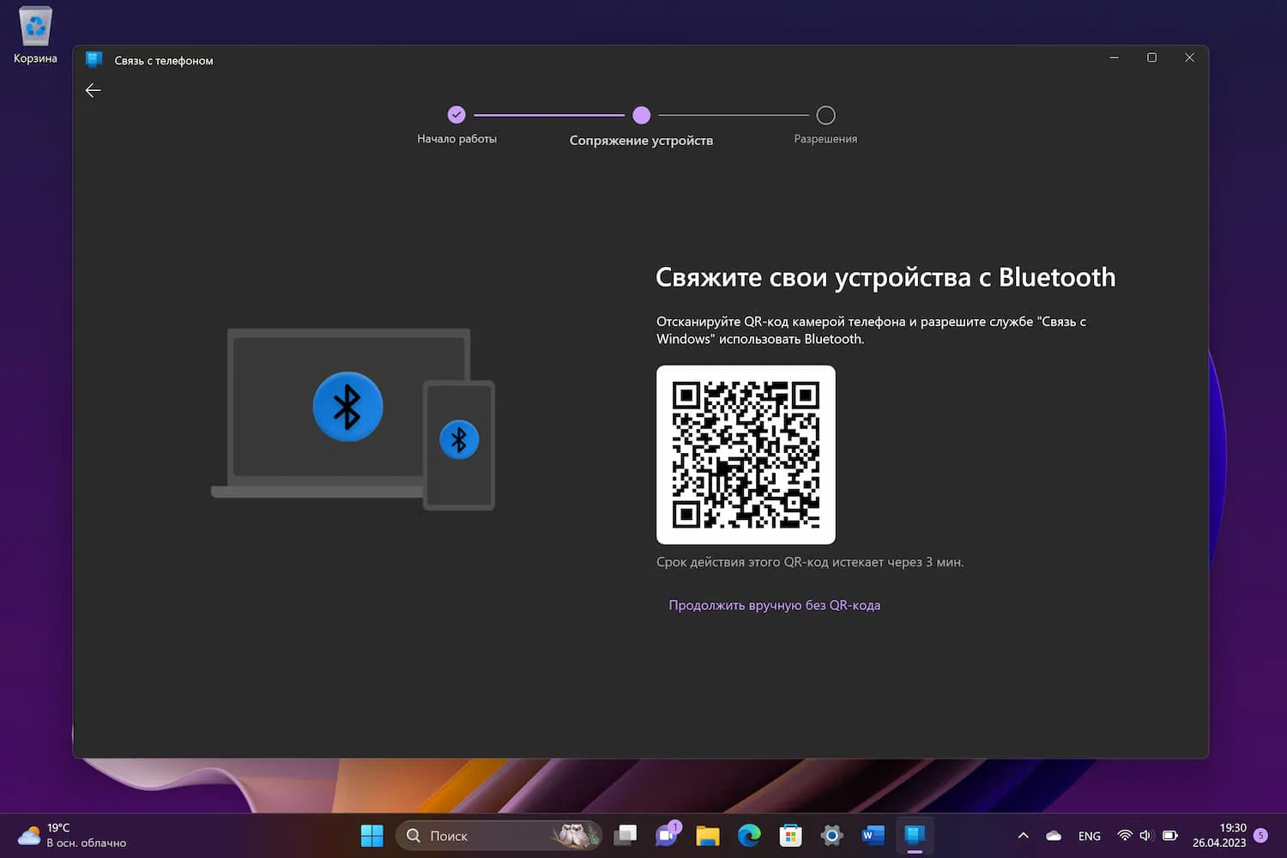Open the Teams chat taskbar icon

pyautogui.click(x=667, y=835)
